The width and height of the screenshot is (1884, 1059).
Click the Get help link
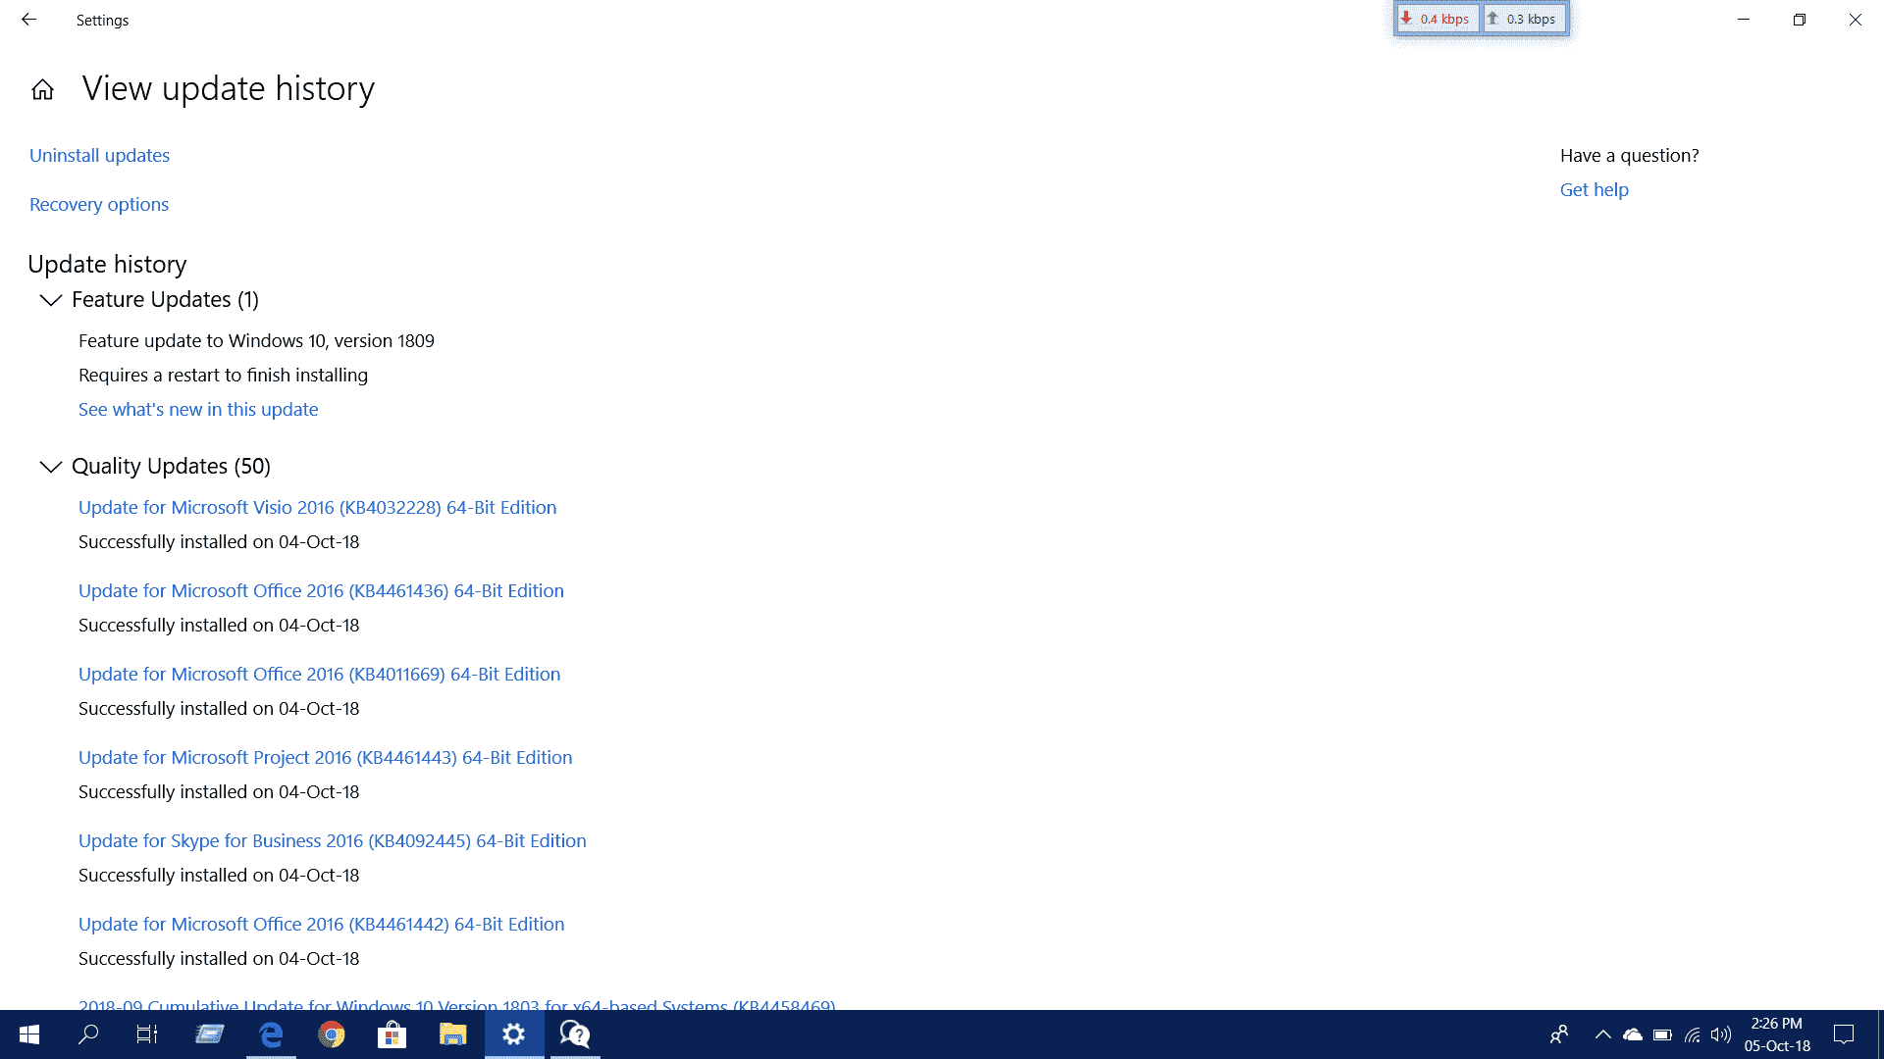[1595, 190]
